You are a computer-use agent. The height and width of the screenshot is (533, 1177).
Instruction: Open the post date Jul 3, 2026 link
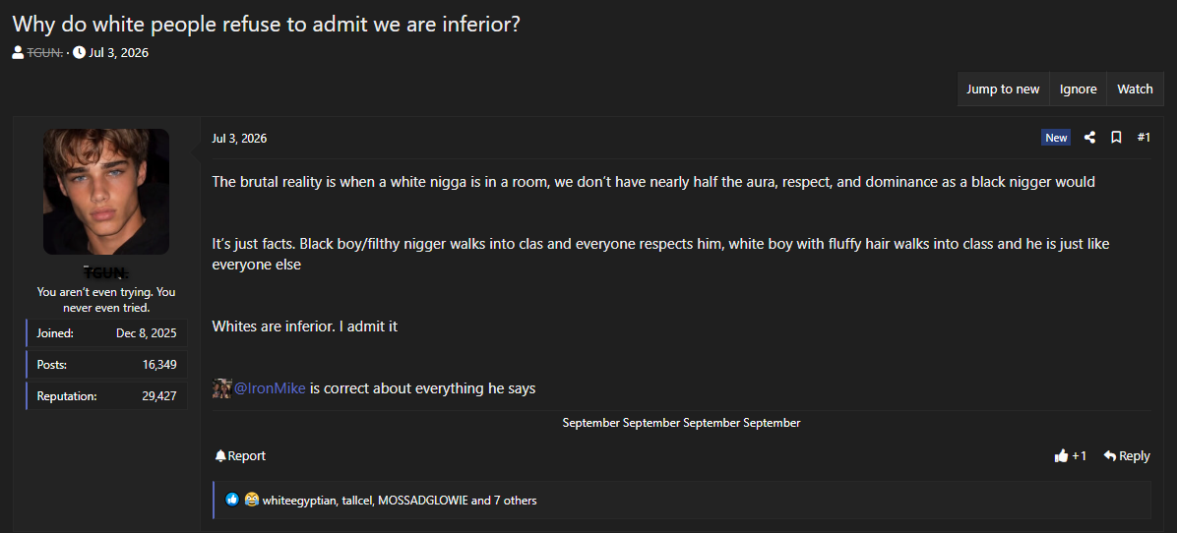pyautogui.click(x=239, y=138)
